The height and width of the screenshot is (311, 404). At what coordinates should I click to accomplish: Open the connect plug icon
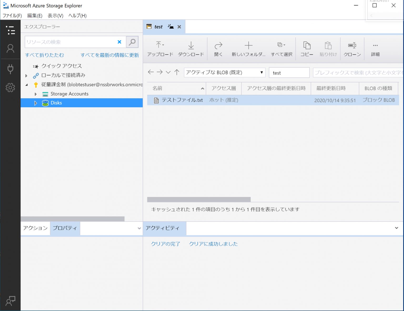10,69
